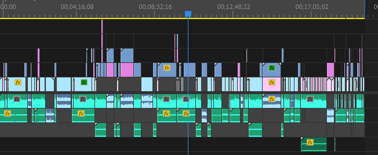The width and height of the screenshot is (378, 155).
Task: Click the green fx badge on light blue video clip
Action: (84, 83)
